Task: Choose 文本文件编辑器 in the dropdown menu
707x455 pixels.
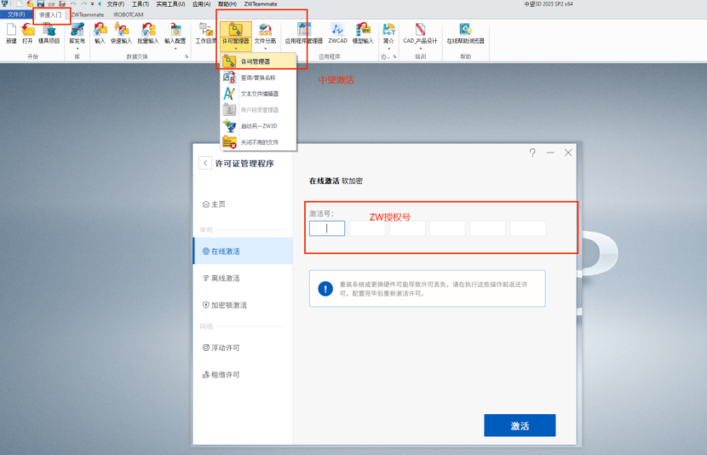Action: [259, 94]
